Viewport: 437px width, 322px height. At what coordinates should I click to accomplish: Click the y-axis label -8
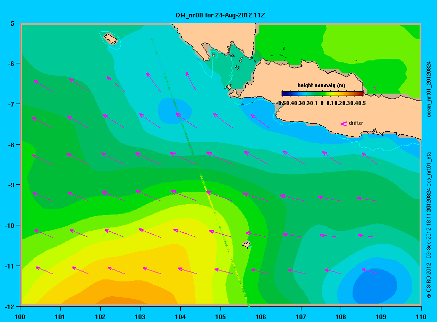[11, 145]
